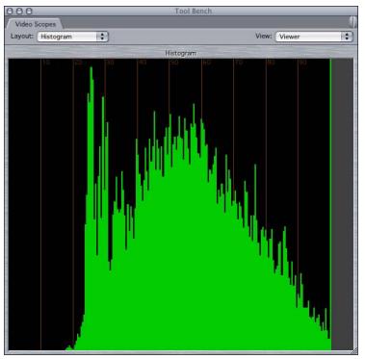Close the Tool Bench window
Image resolution: width=365 pixels, height=359 pixels.
(x=10, y=12)
